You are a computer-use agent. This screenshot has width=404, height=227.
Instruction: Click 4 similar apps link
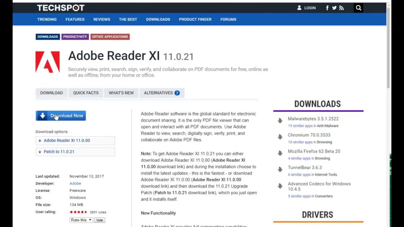[299, 158]
